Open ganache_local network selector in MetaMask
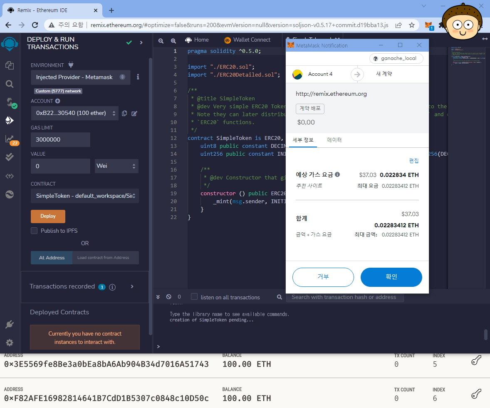The height and width of the screenshot is (408, 490). click(x=396, y=59)
